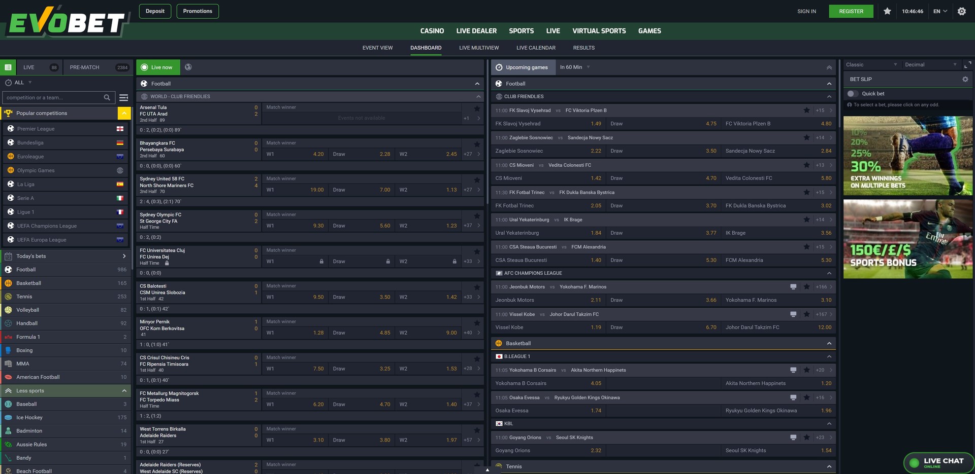Open the LIVE DEALER menu
The image size is (975, 474).
tap(476, 31)
